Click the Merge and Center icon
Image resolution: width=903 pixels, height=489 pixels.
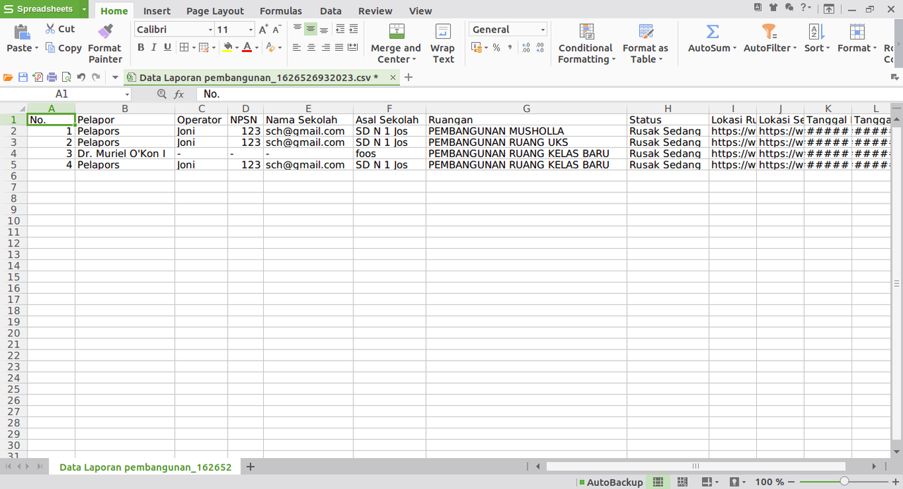tap(397, 31)
